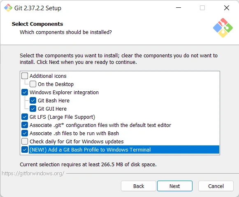Viewport: 239px width, 197px height.
Task: Click the 'Associate .git* configuration files' label
Action: pyautogui.click(x=100, y=125)
